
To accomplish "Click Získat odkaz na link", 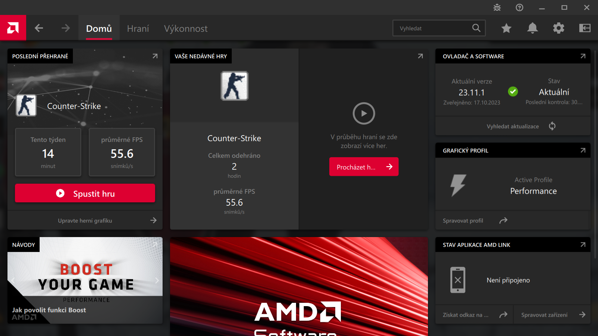I will tap(466, 315).
